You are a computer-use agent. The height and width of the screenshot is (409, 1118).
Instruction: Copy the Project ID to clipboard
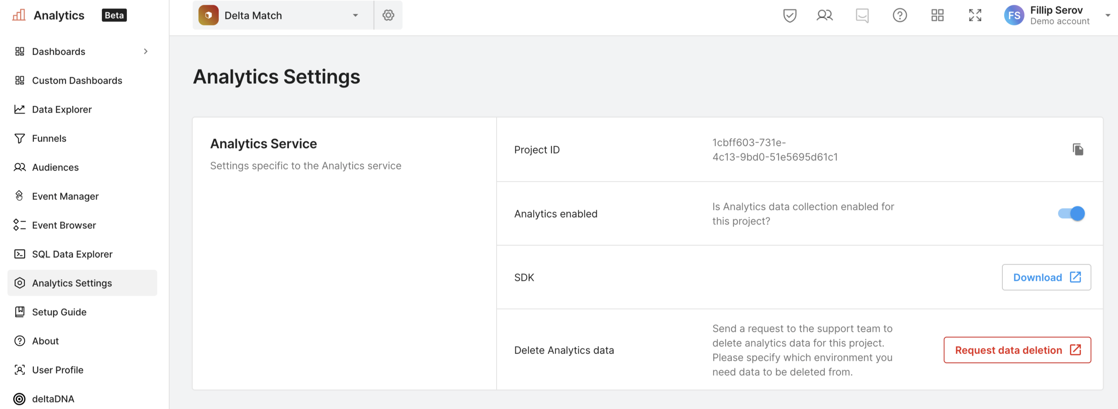1077,149
